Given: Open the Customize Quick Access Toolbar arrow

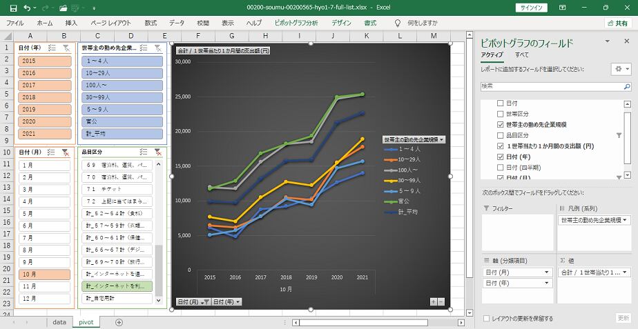Looking at the screenshot, I should click(94, 8).
